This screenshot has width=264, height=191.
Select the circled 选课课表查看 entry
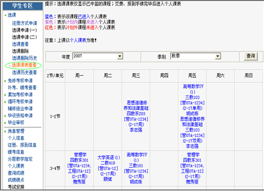point(24,65)
